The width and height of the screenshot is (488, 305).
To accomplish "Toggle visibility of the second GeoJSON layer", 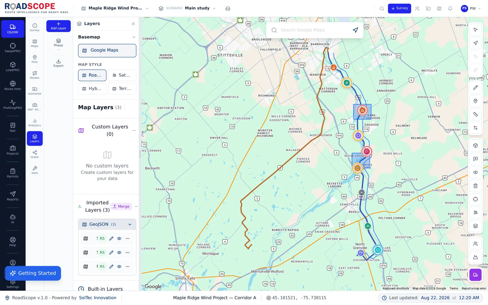I will [119, 253].
